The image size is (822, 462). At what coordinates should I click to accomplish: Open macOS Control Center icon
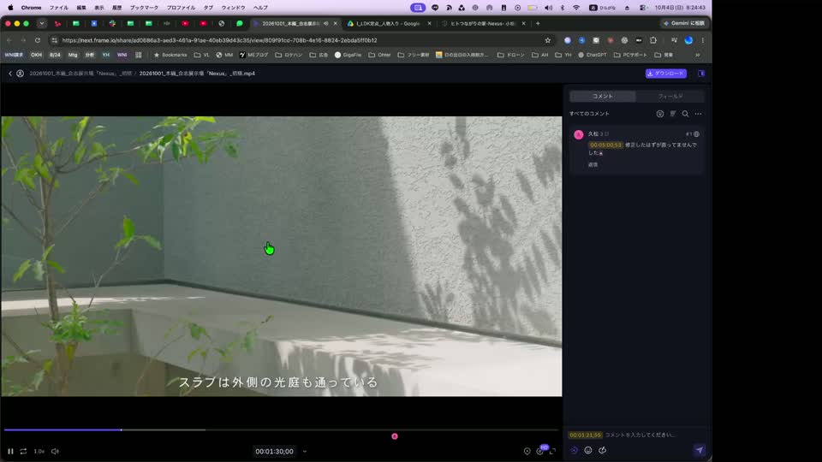643,8
